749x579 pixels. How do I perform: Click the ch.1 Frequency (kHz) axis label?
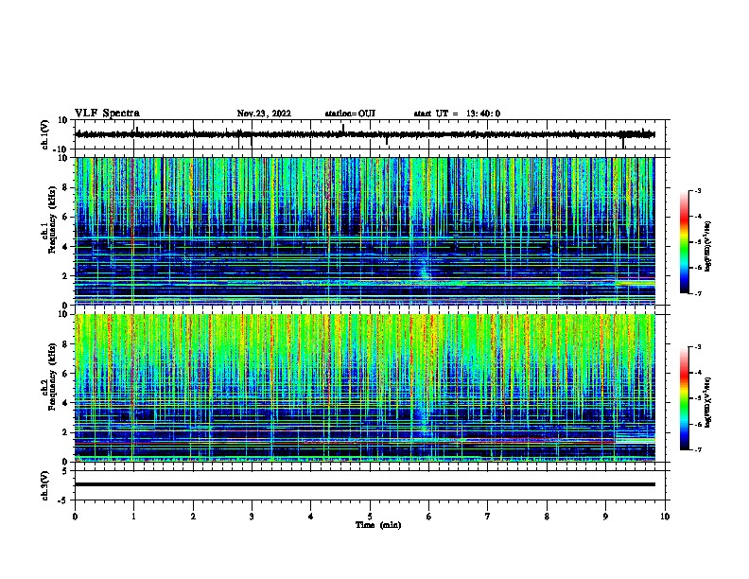49,219
